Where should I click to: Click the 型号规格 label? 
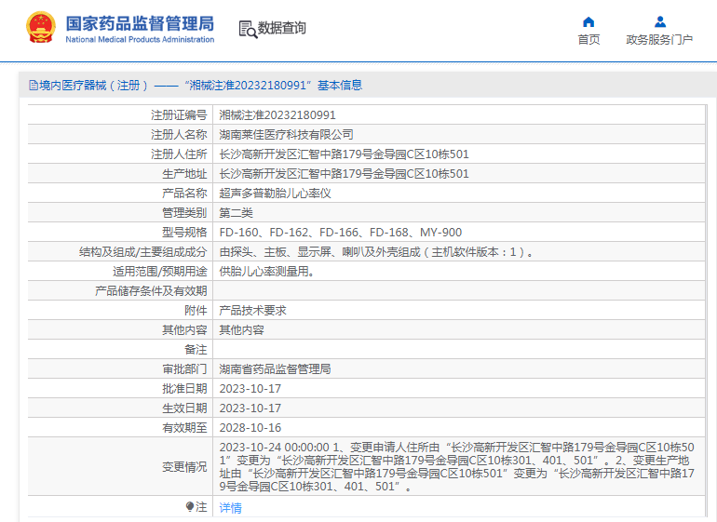(184, 233)
